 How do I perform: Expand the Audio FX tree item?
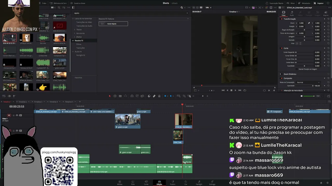click(73, 52)
